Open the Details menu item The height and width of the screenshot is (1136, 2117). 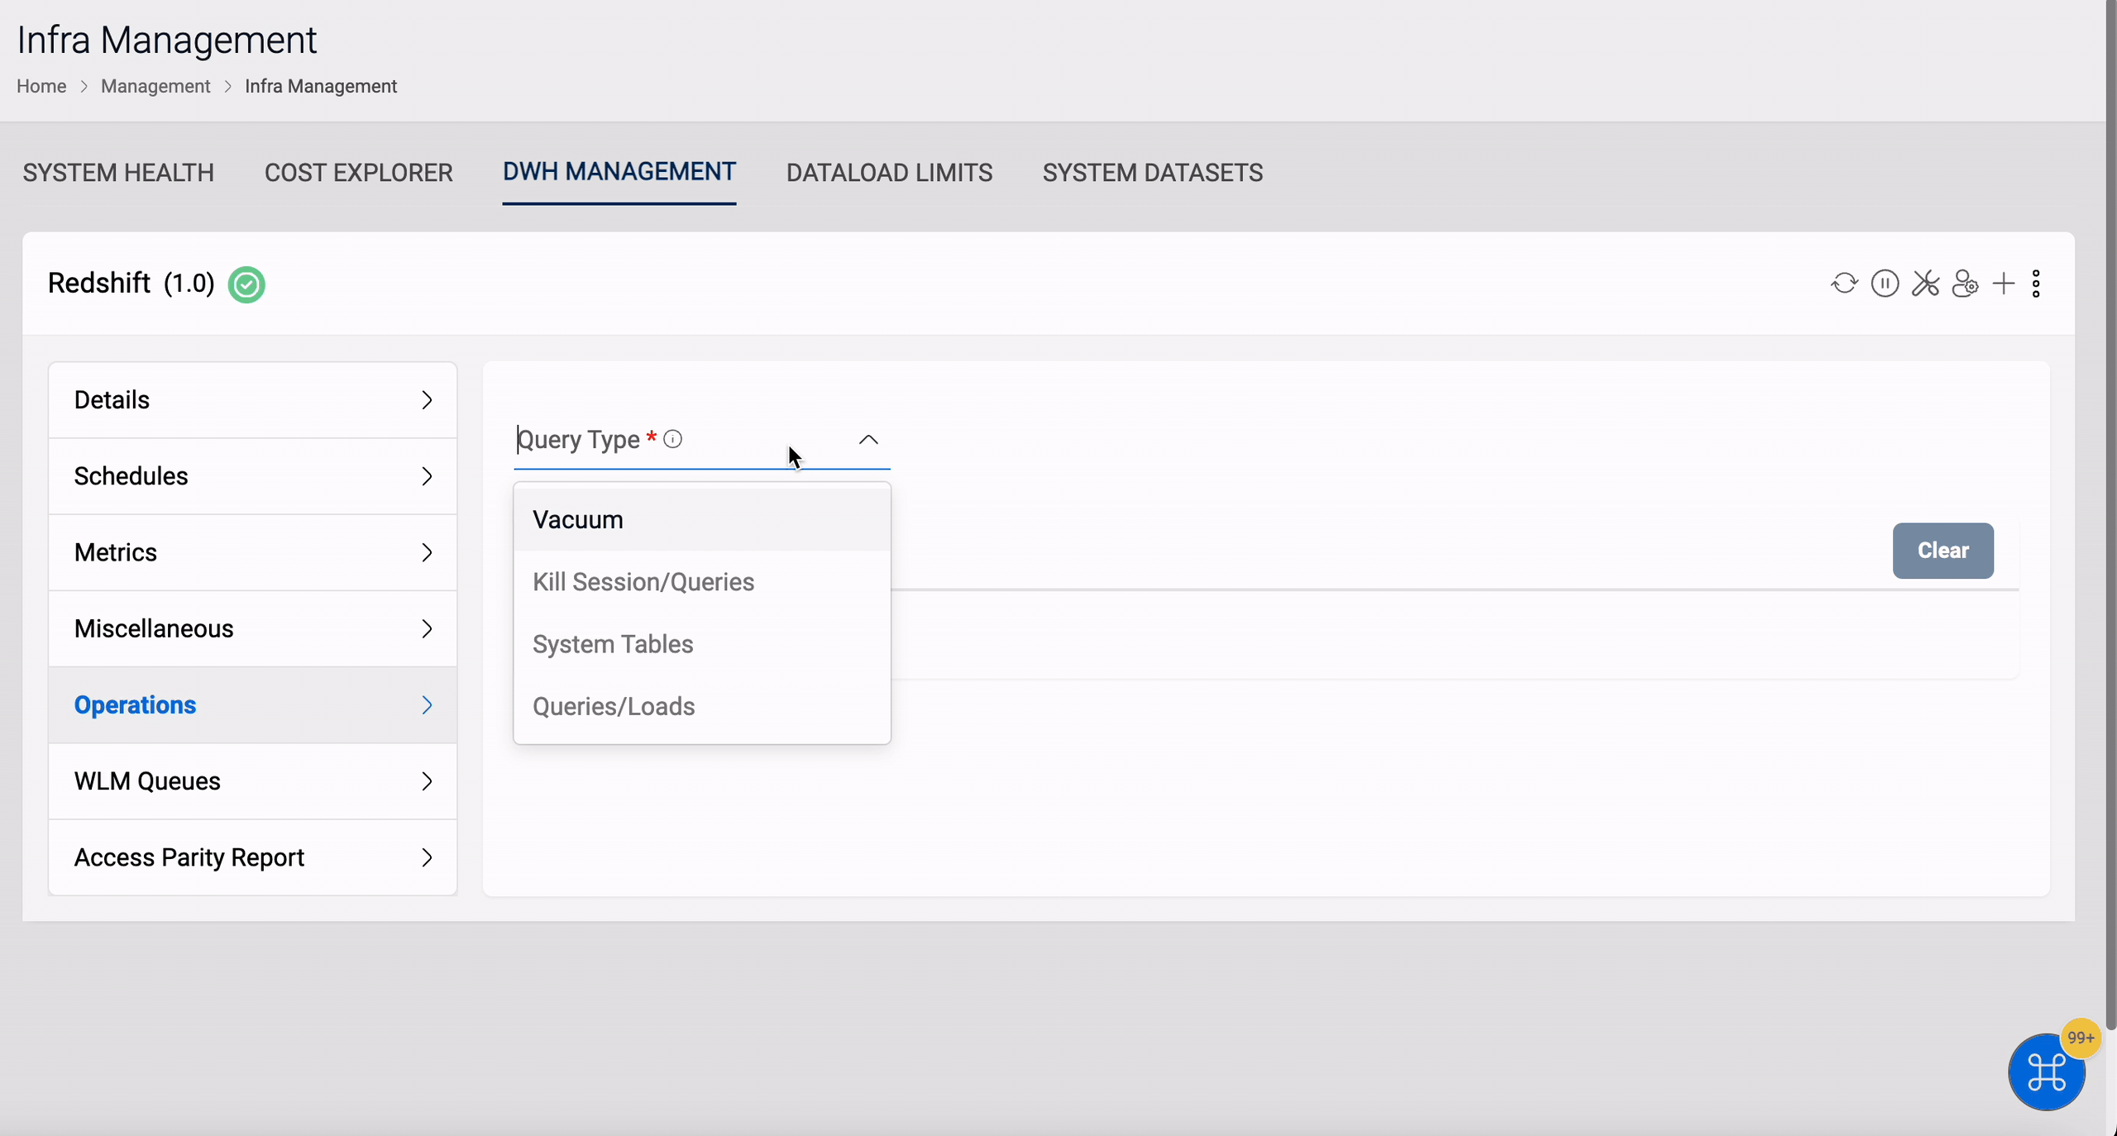pos(253,400)
